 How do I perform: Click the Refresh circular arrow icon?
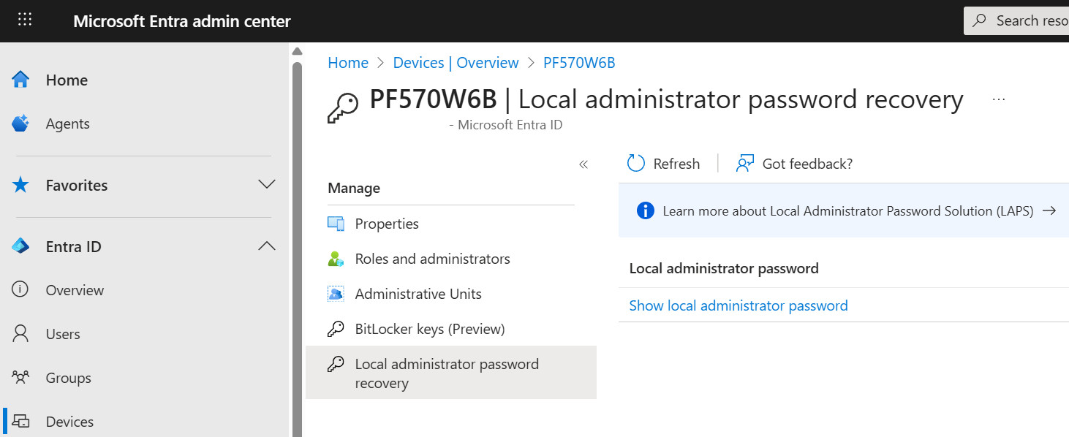(x=636, y=164)
